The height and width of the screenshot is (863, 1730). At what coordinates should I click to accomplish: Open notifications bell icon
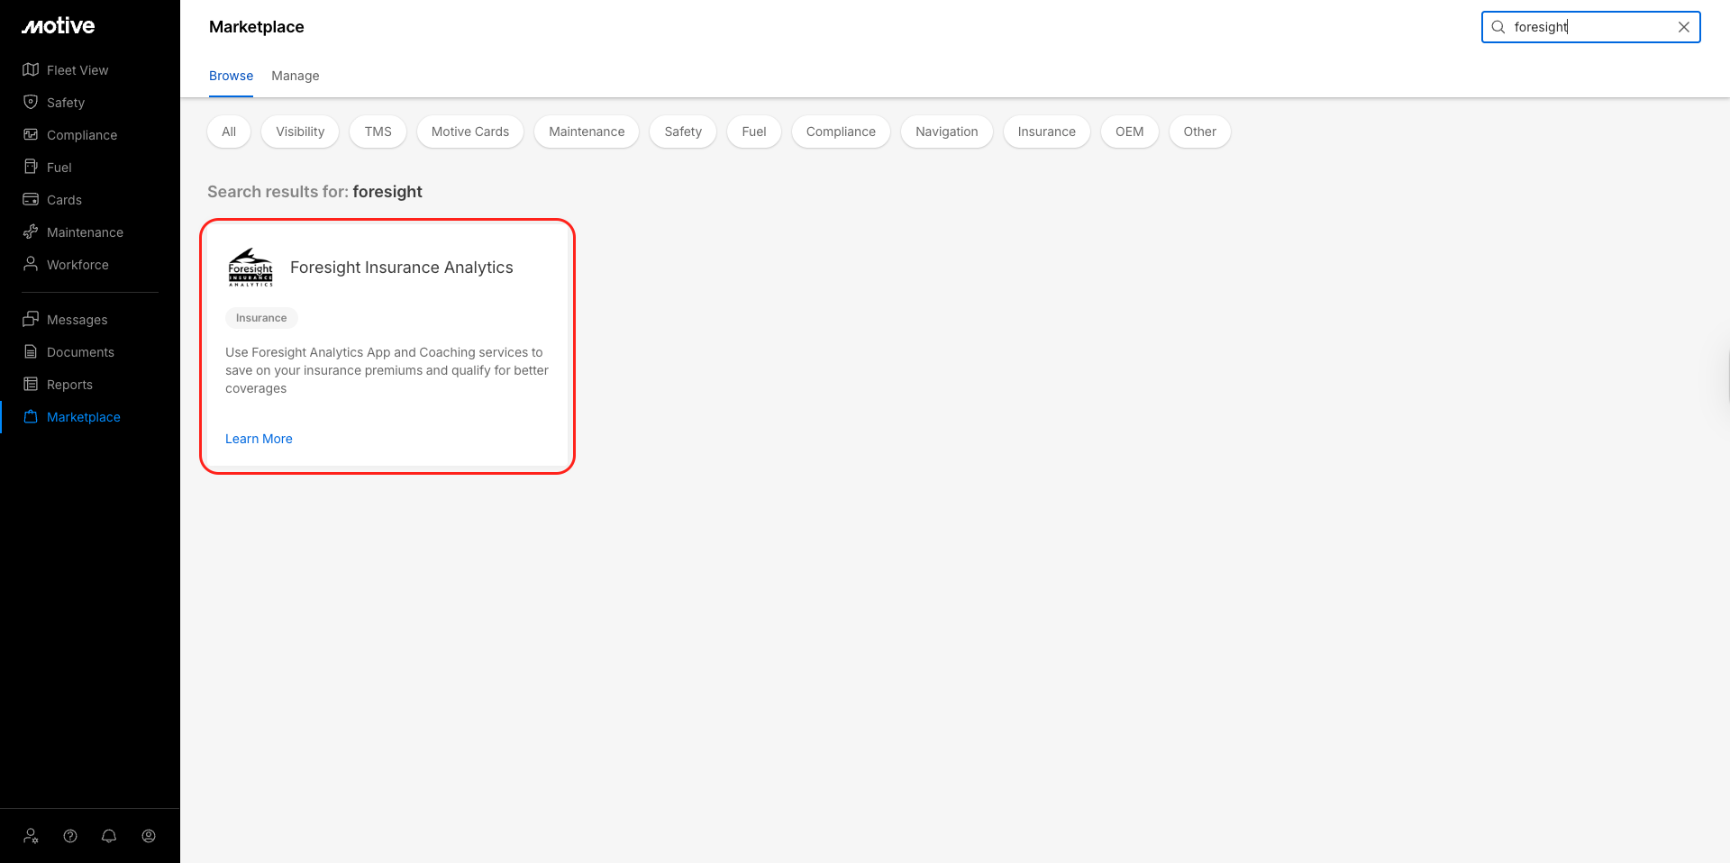click(109, 836)
